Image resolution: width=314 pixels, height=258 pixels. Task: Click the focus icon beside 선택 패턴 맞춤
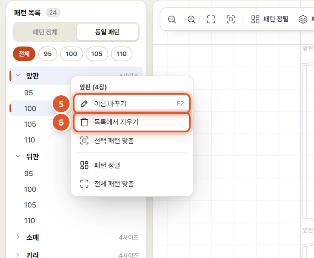point(84,141)
